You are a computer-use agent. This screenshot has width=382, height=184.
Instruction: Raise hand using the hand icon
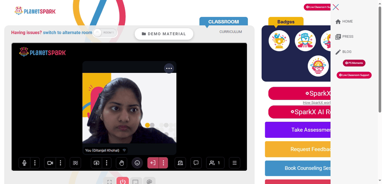121,163
